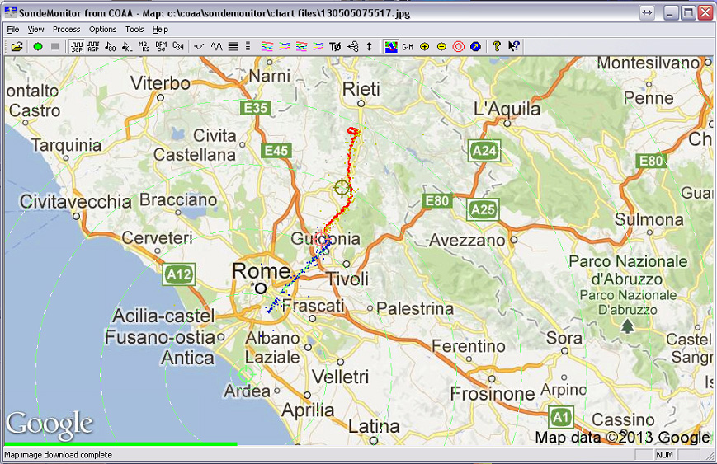
Task: Select the AGP sonde type button
Action: pos(93,47)
